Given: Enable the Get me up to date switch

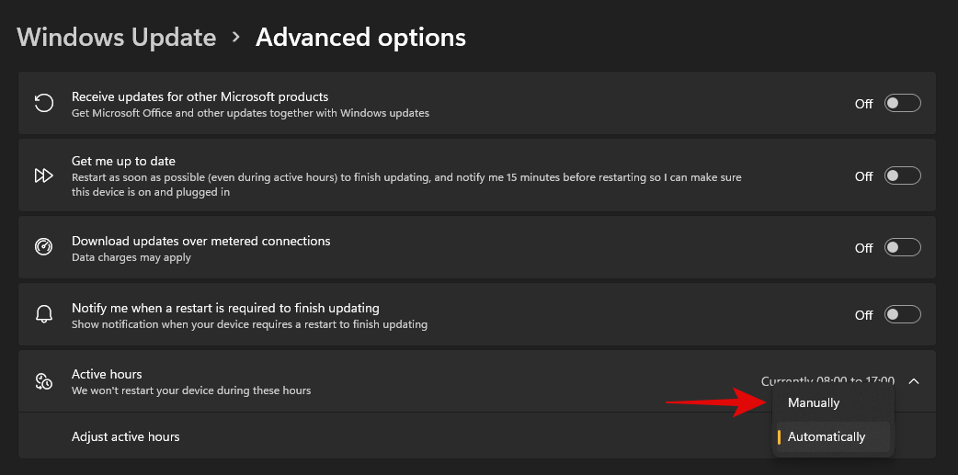Looking at the screenshot, I should pyautogui.click(x=902, y=175).
